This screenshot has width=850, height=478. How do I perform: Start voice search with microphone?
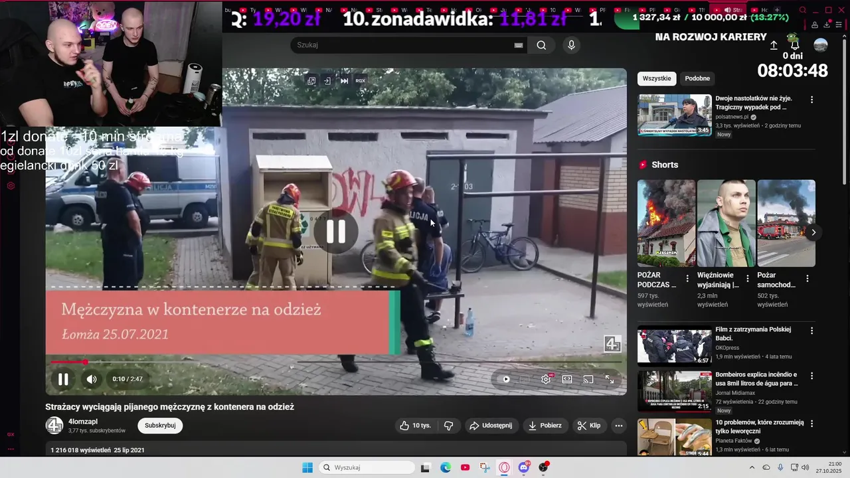coord(571,45)
